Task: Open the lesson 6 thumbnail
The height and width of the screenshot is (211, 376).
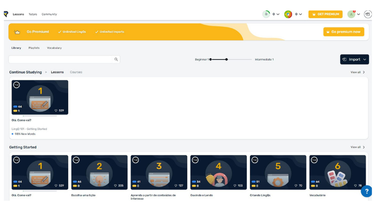Action: tap(337, 172)
